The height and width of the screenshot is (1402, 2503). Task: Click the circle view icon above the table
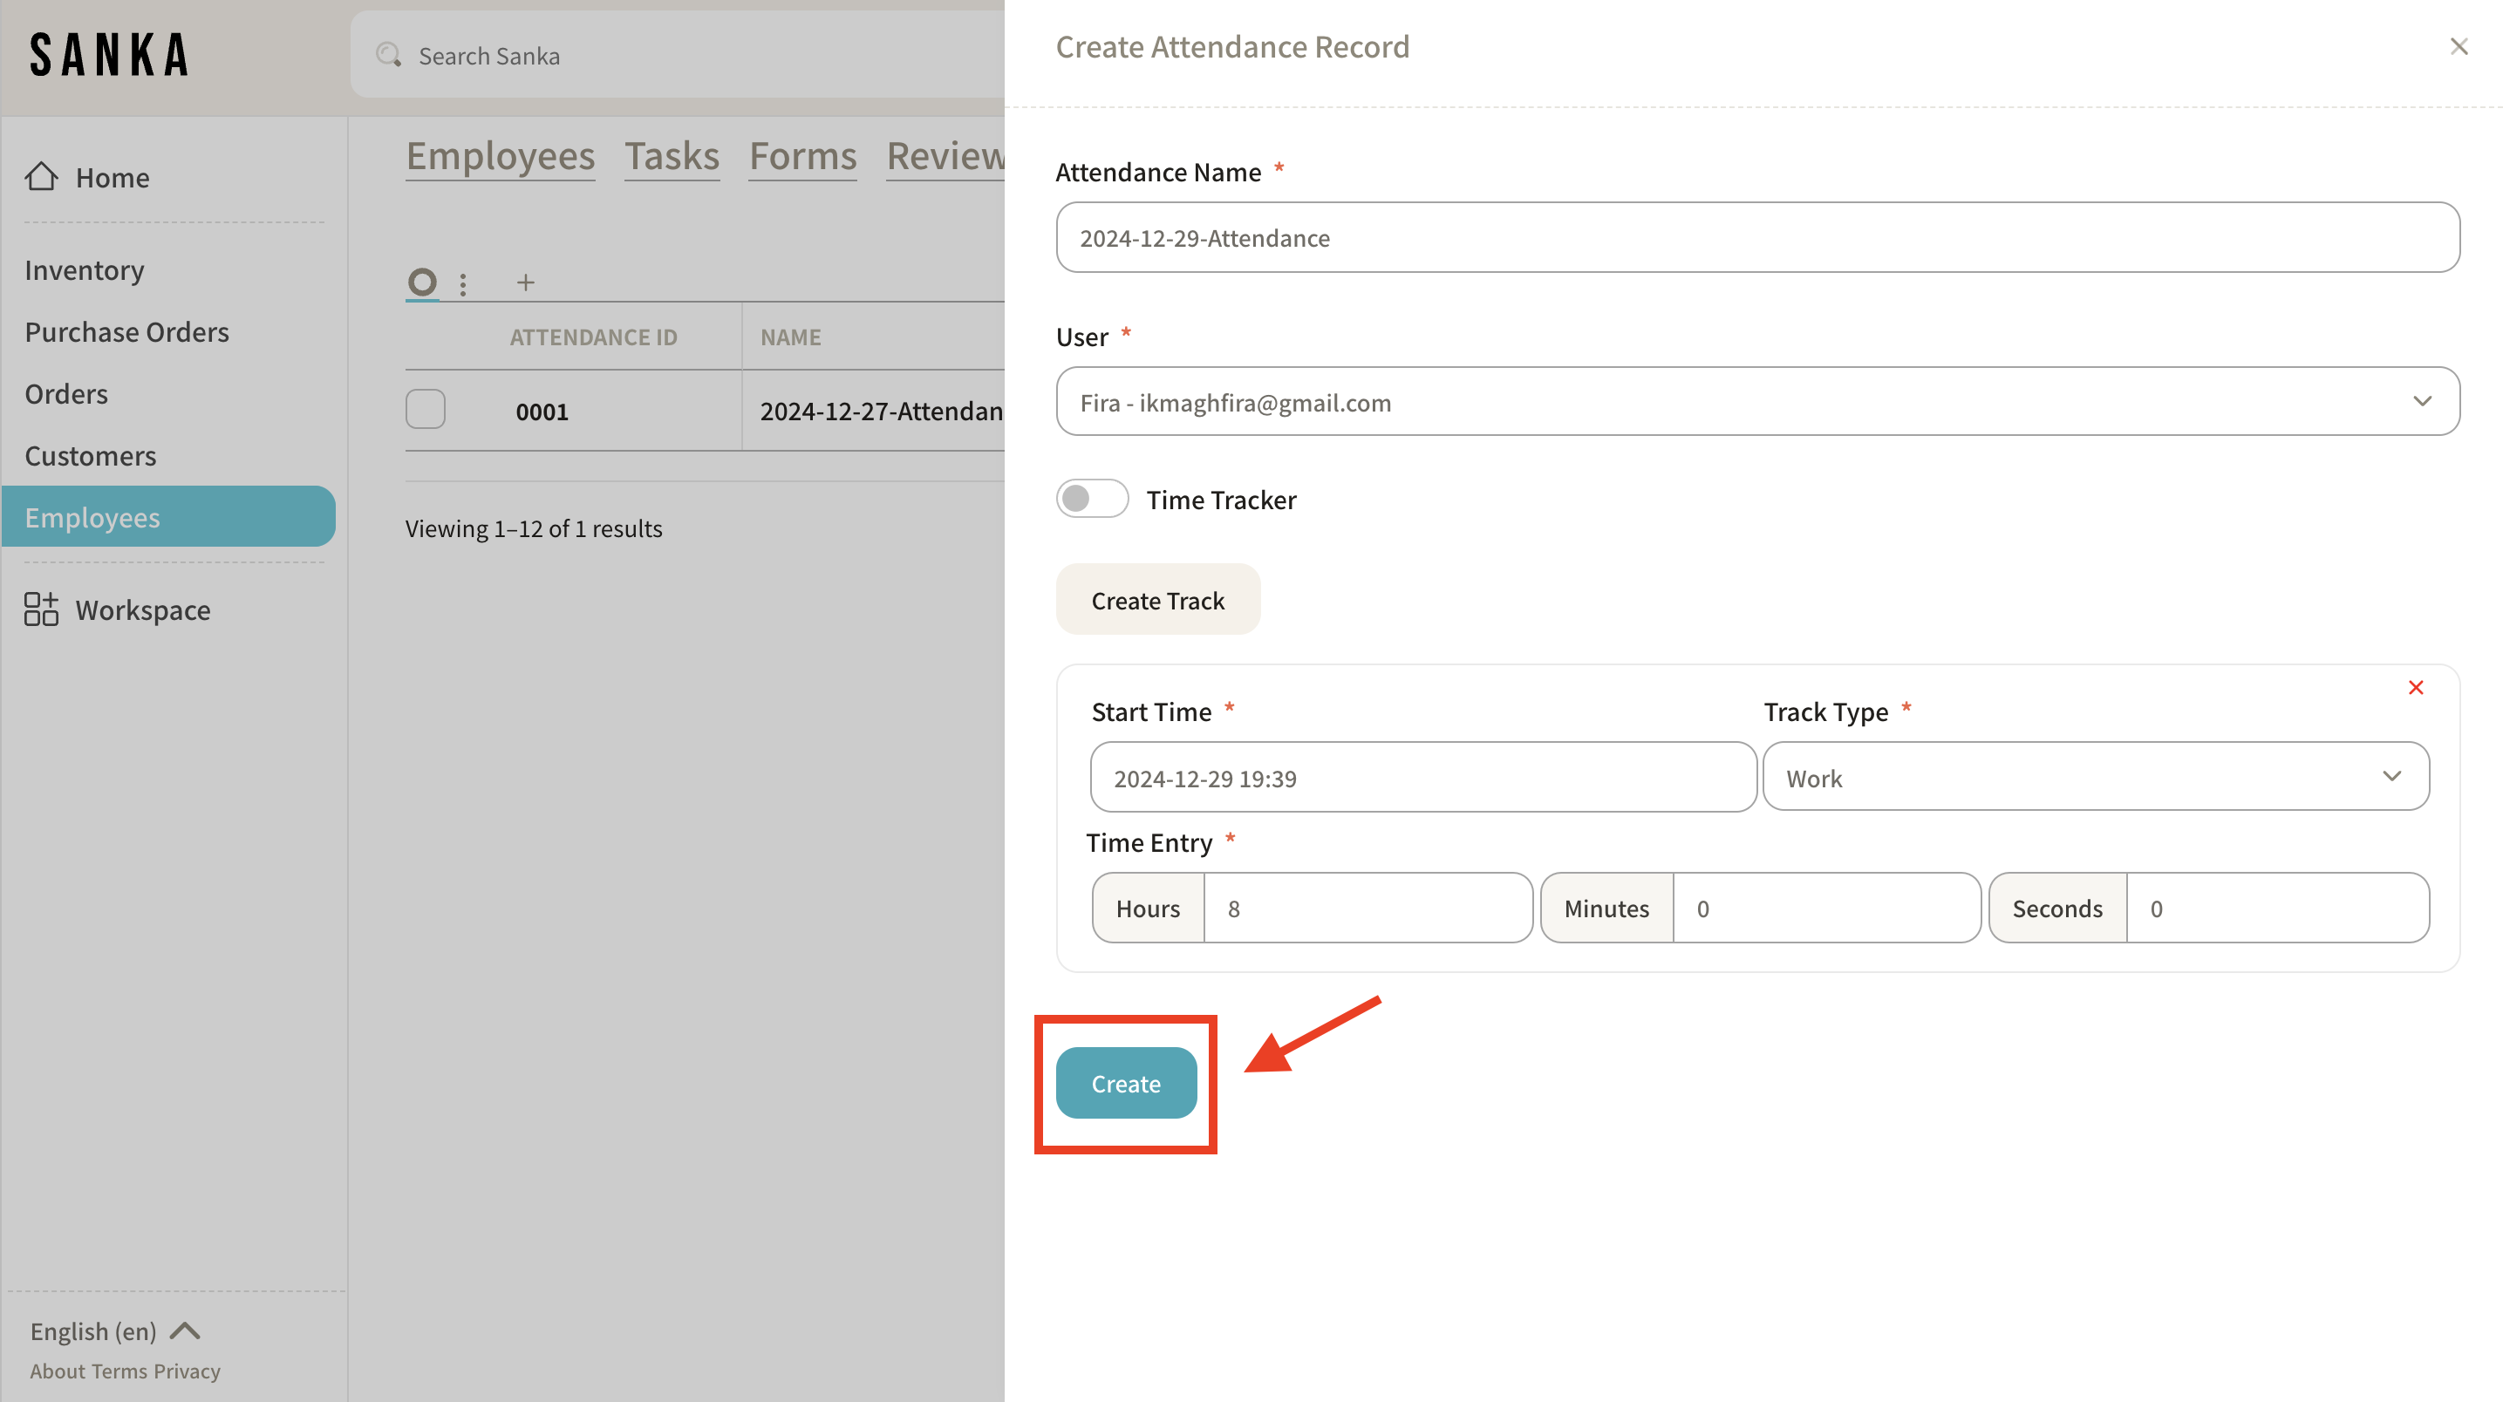click(x=422, y=282)
